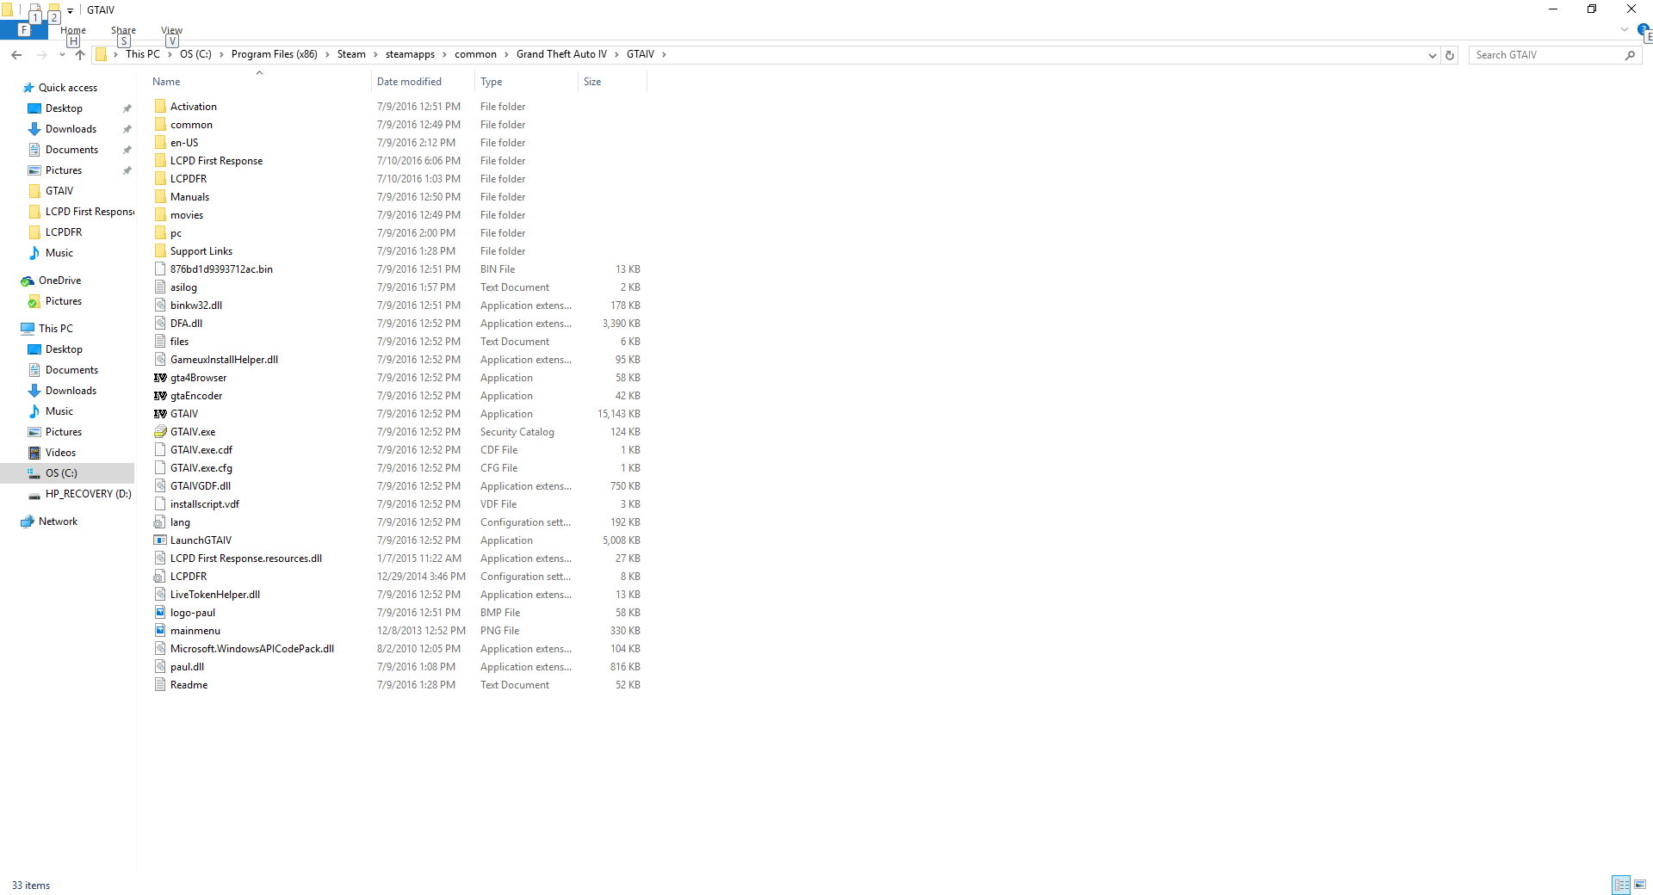This screenshot has width=1653, height=895.
Task: Click the Readme text document icon
Action: tap(160, 685)
